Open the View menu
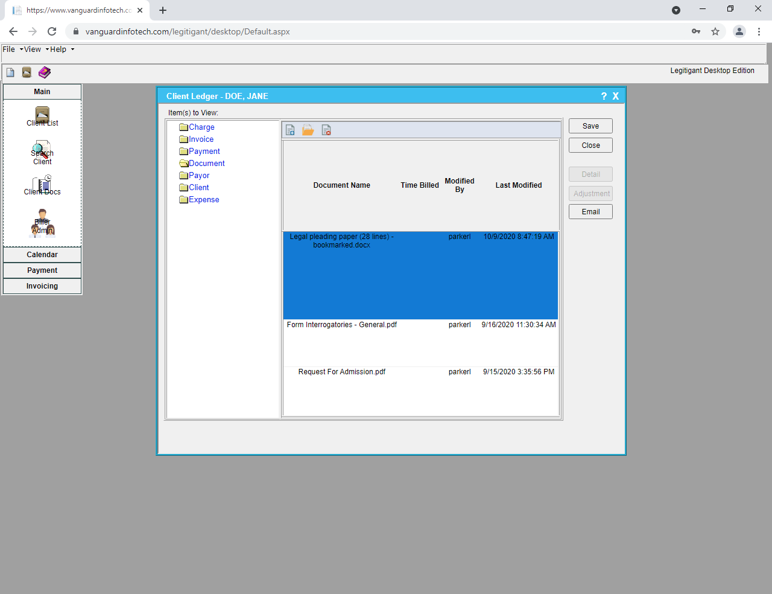 click(x=32, y=49)
